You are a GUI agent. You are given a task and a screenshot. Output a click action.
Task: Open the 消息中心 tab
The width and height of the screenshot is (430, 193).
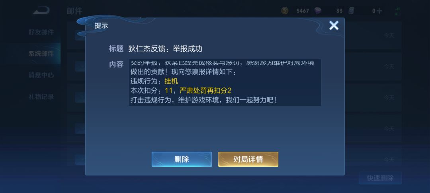click(x=41, y=75)
